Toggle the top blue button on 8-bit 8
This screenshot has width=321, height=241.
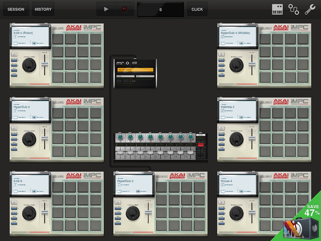coord(14,208)
